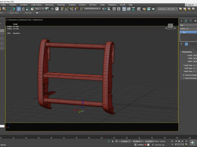Toggle the Layer Explorer icon
197x147 pixels.
[119, 9]
